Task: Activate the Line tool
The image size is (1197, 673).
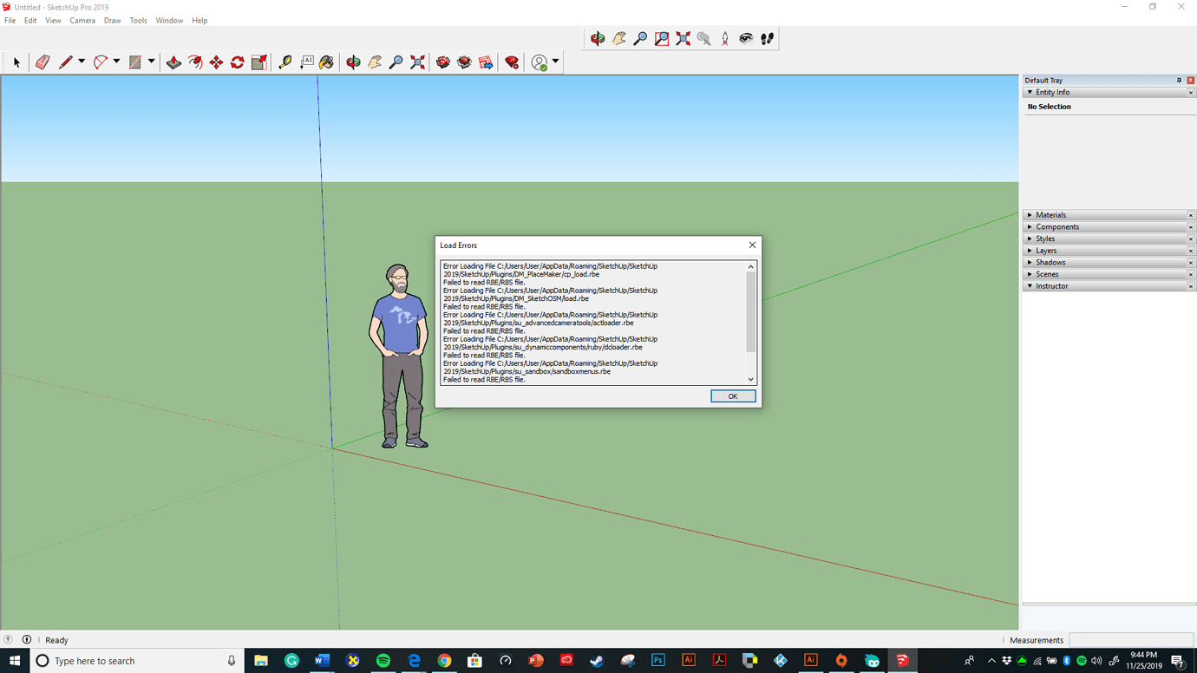Action: coord(66,62)
